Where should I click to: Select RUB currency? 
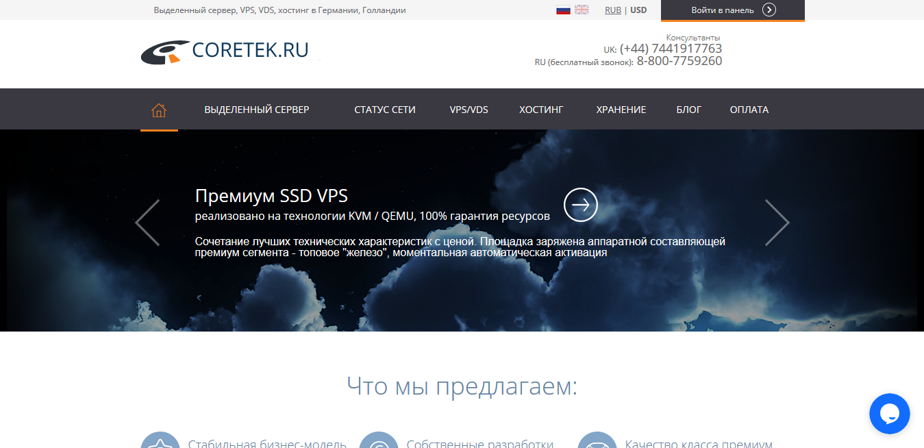point(613,10)
